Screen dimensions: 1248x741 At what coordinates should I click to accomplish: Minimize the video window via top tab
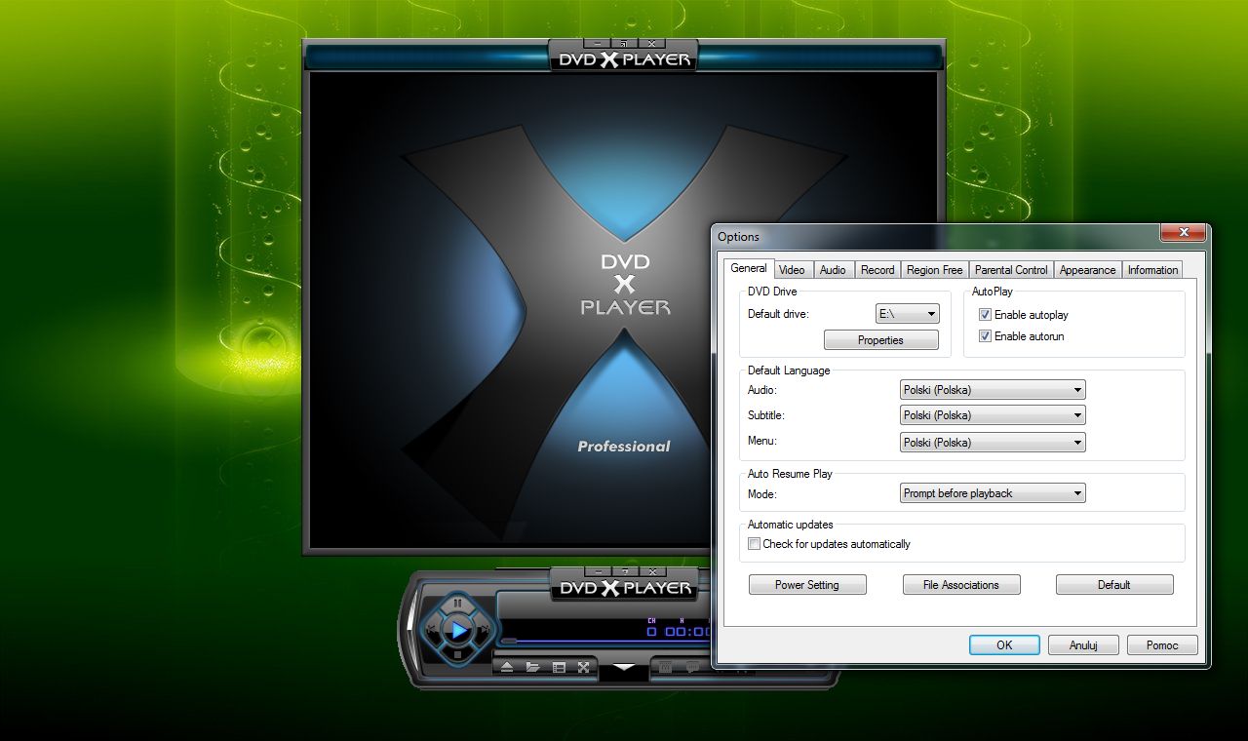(597, 44)
